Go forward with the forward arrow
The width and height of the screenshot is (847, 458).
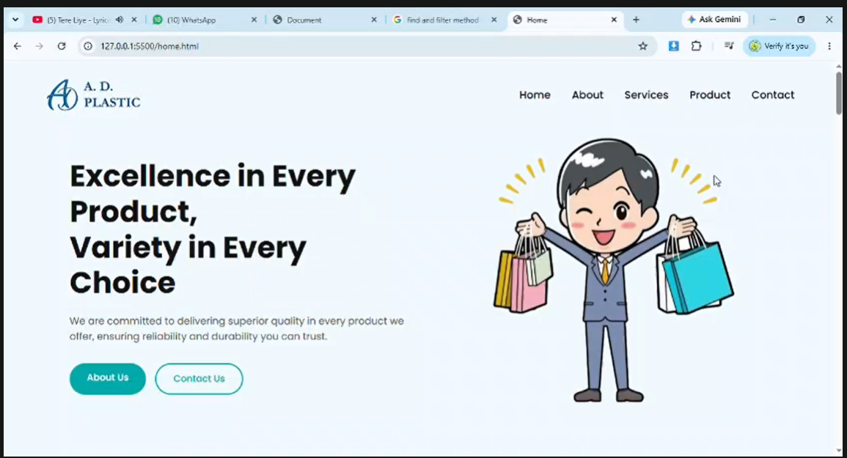(x=39, y=46)
